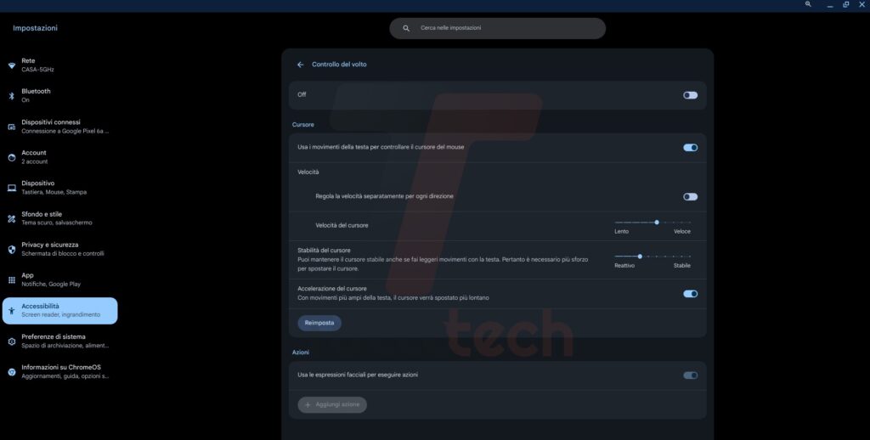Open Informazioni su ChromeOS section

click(x=60, y=372)
